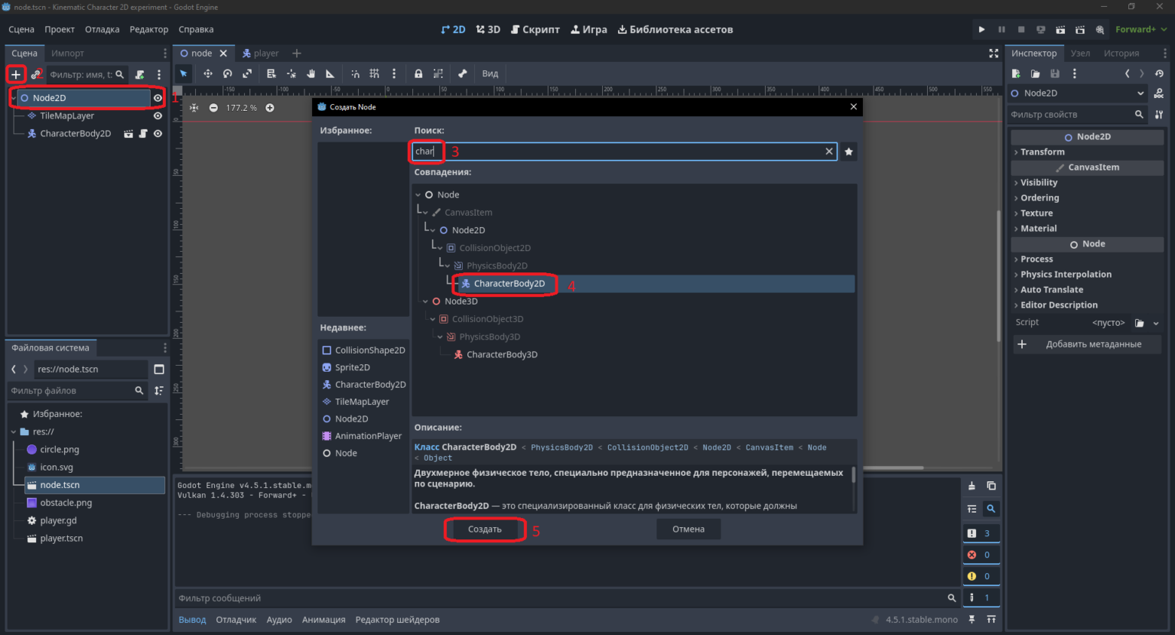This screenshot has height=635, width=1175.
Task: Switch to the Скрипт workspace
Action: tap(535, 29)
